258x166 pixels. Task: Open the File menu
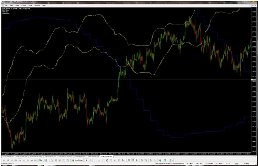click(x=6, y=6)
